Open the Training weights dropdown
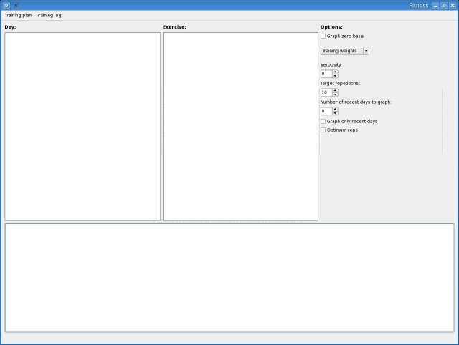This screenshot has height=345, width=459. [x=345, y=51]
